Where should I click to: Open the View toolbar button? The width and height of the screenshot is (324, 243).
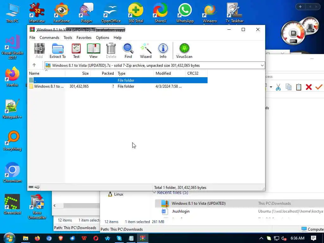pos(93,51)
